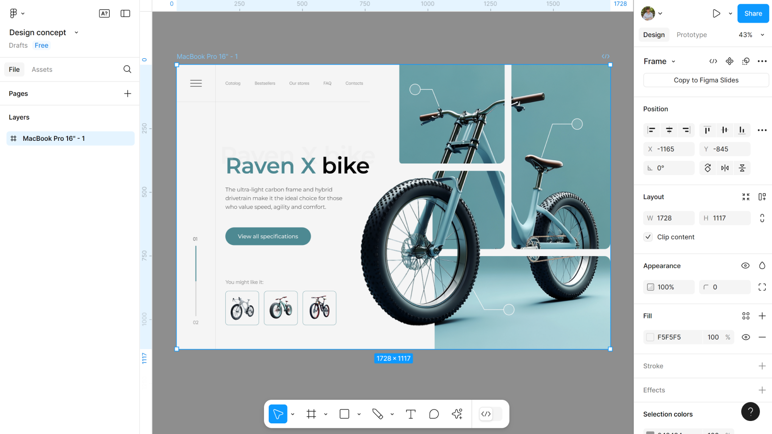Expand the Design concept file menu
The height and width of the screenshot is (434, 772).
(x=76, y=33)
